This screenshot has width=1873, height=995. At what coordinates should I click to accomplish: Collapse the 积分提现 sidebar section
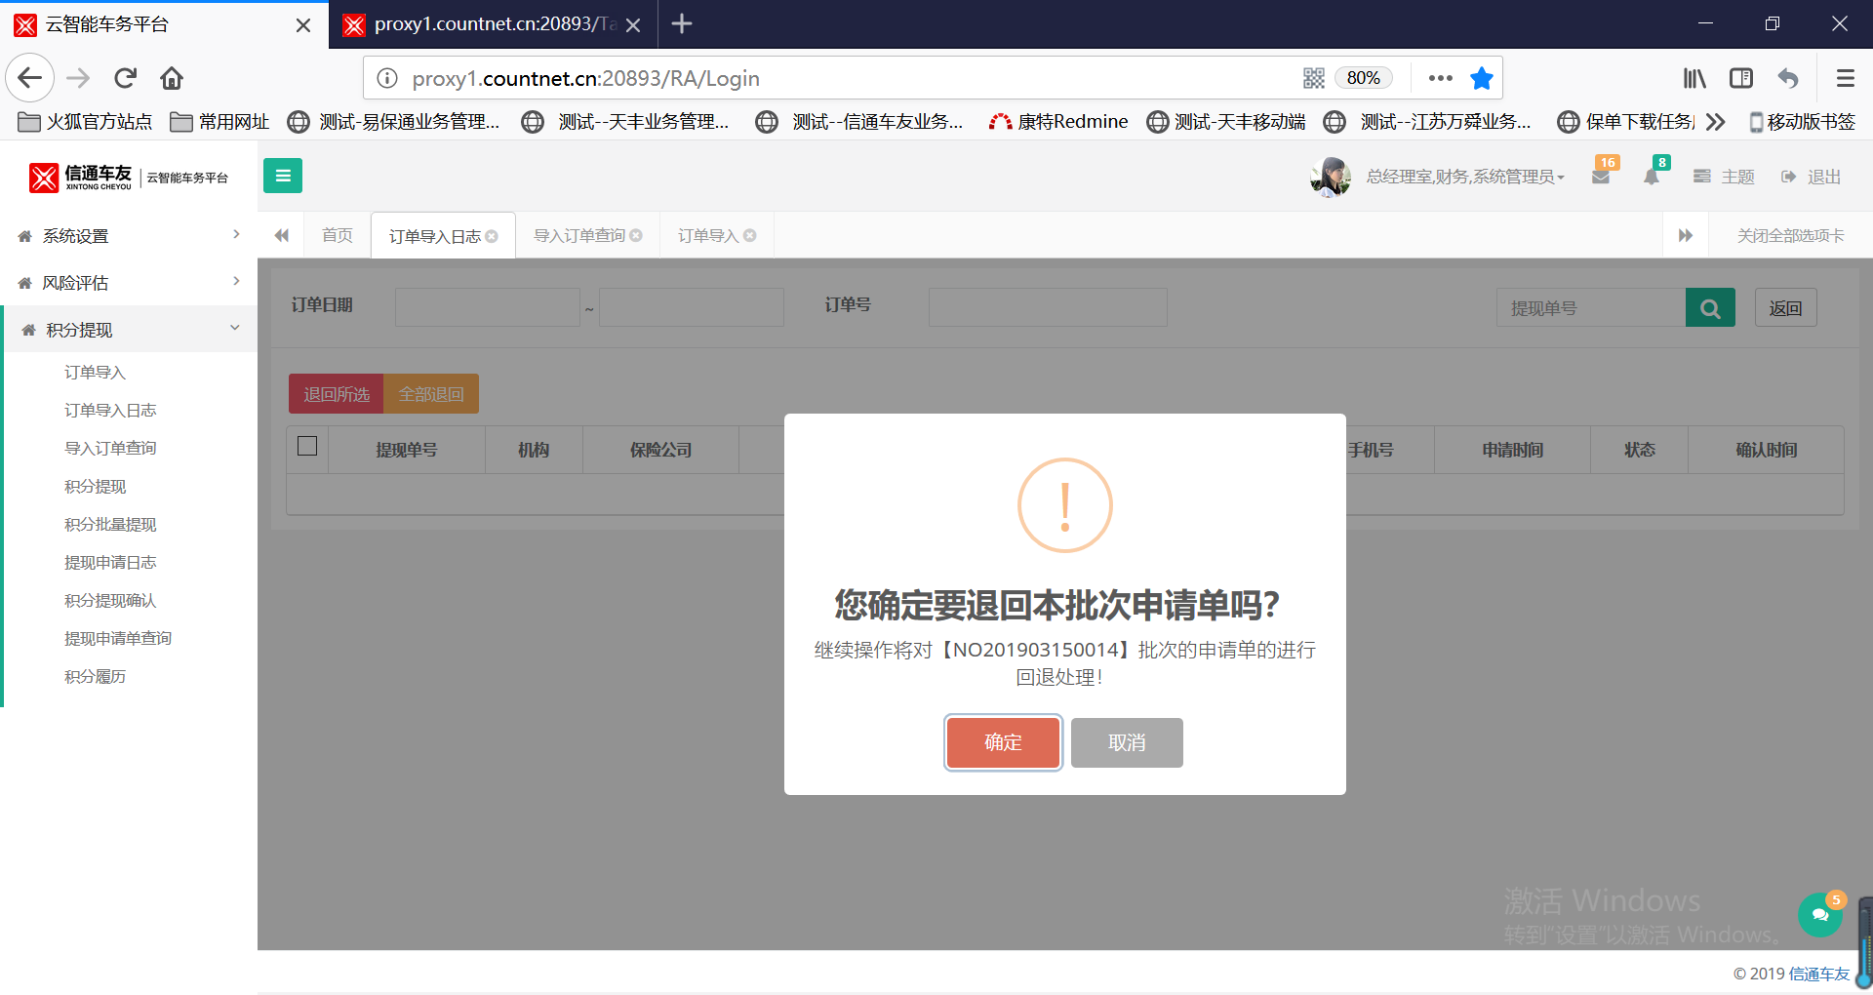pos(129,330)
